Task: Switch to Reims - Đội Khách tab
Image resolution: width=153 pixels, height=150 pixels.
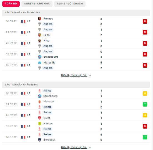Action: [x=70, y=4]
